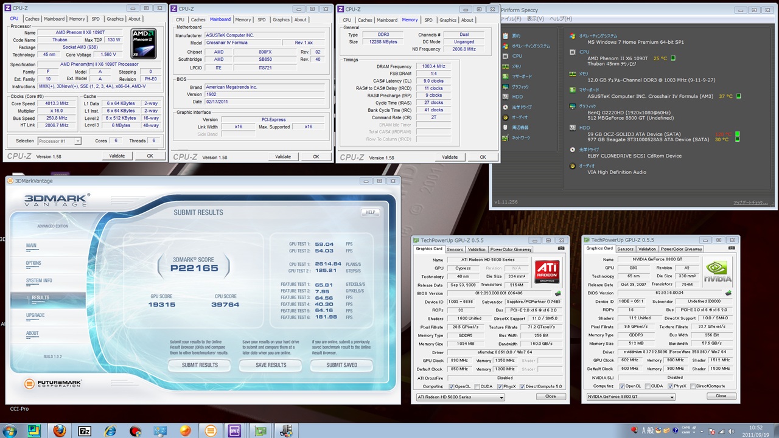The height and width of the screenshot is (438, 779).
Task: Open Processor #1 selection dropdown in CPU-Z
Action: coord(60,141)
